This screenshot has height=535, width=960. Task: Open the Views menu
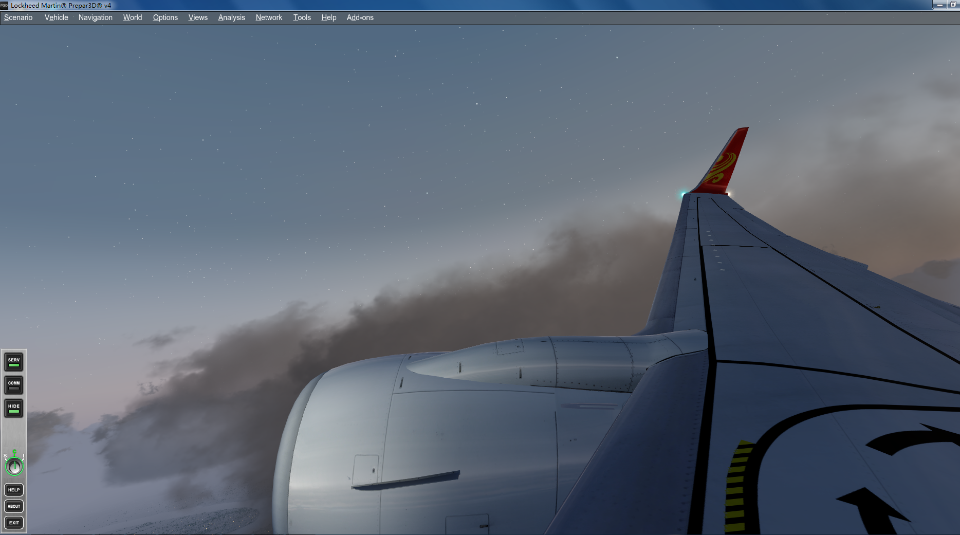(198, 17)
